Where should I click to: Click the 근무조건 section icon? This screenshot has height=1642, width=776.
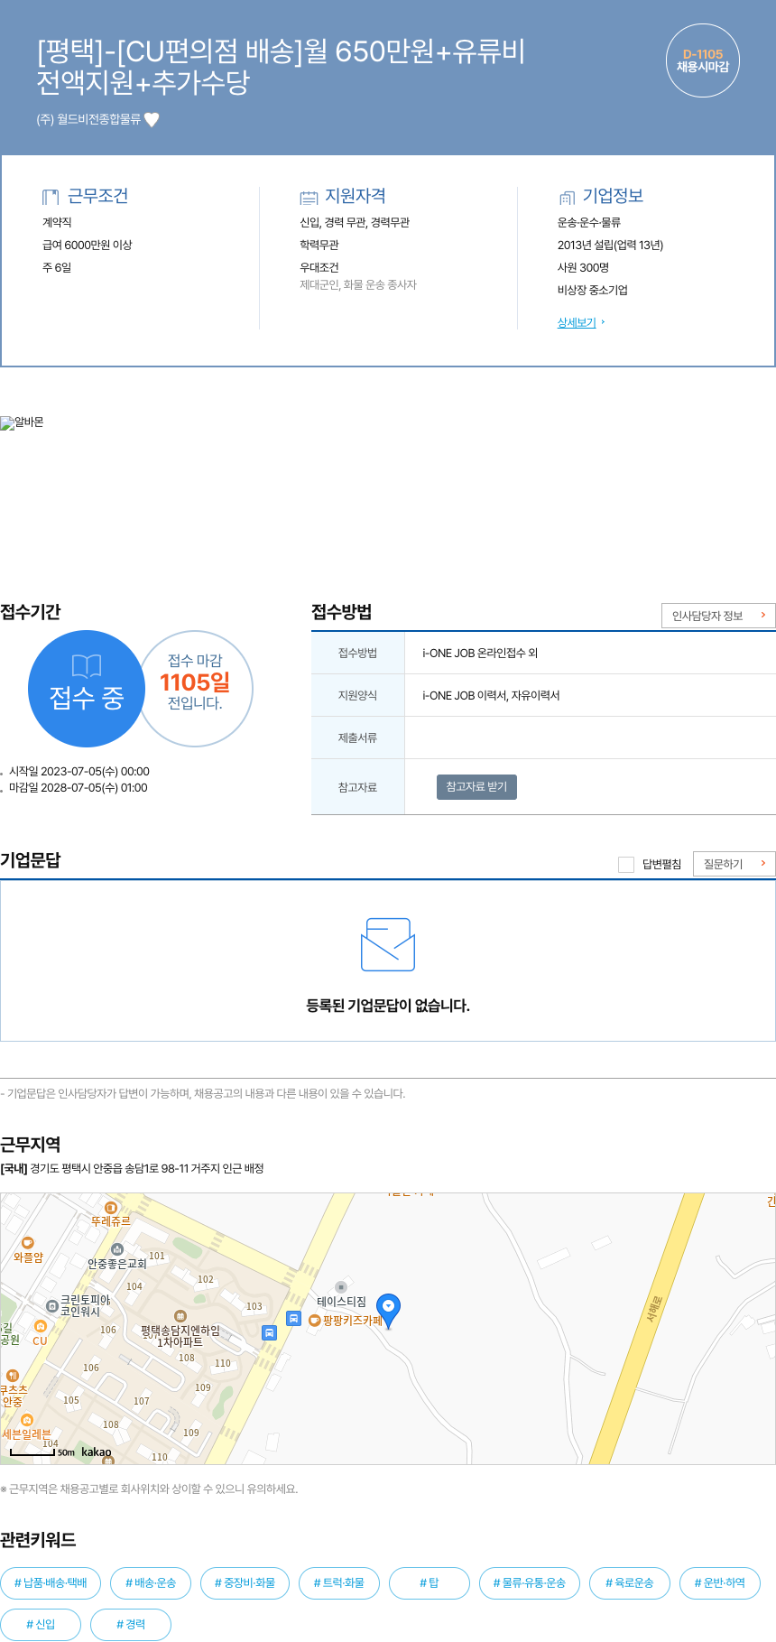click(51, 197)
